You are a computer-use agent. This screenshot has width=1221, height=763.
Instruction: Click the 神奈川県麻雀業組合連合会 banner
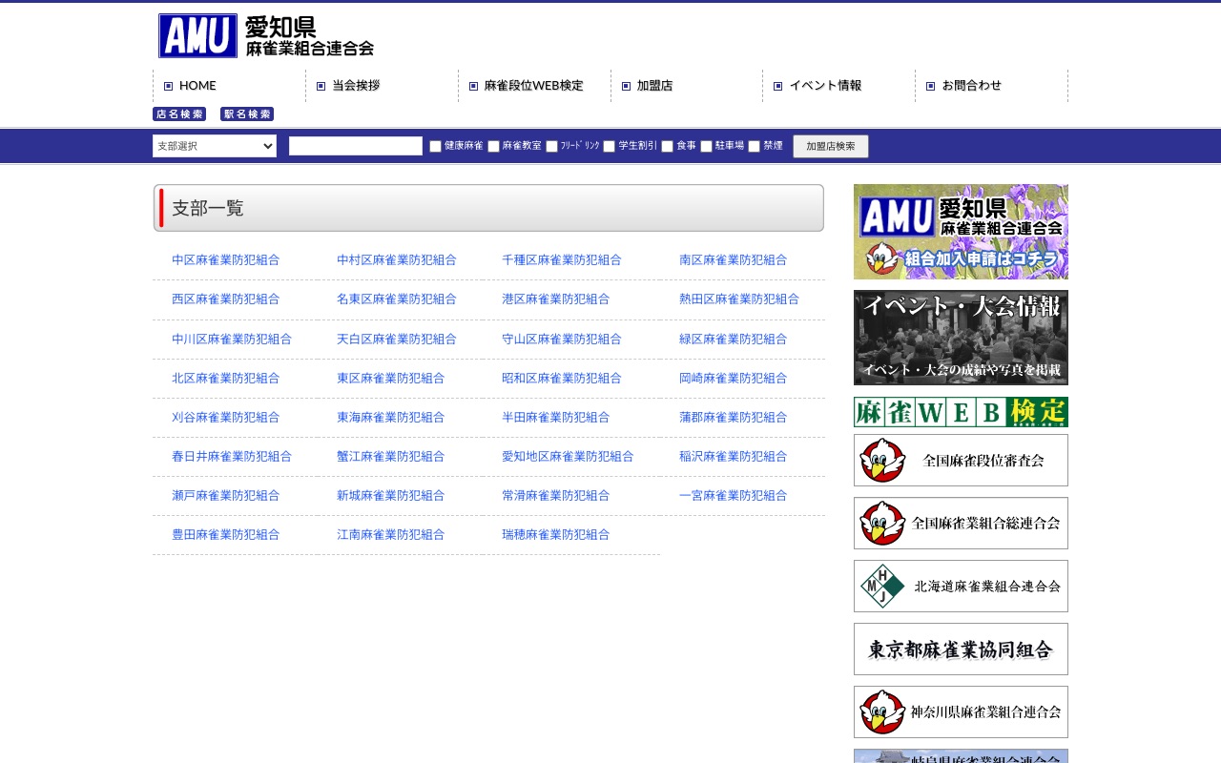[x=961, y=711]
